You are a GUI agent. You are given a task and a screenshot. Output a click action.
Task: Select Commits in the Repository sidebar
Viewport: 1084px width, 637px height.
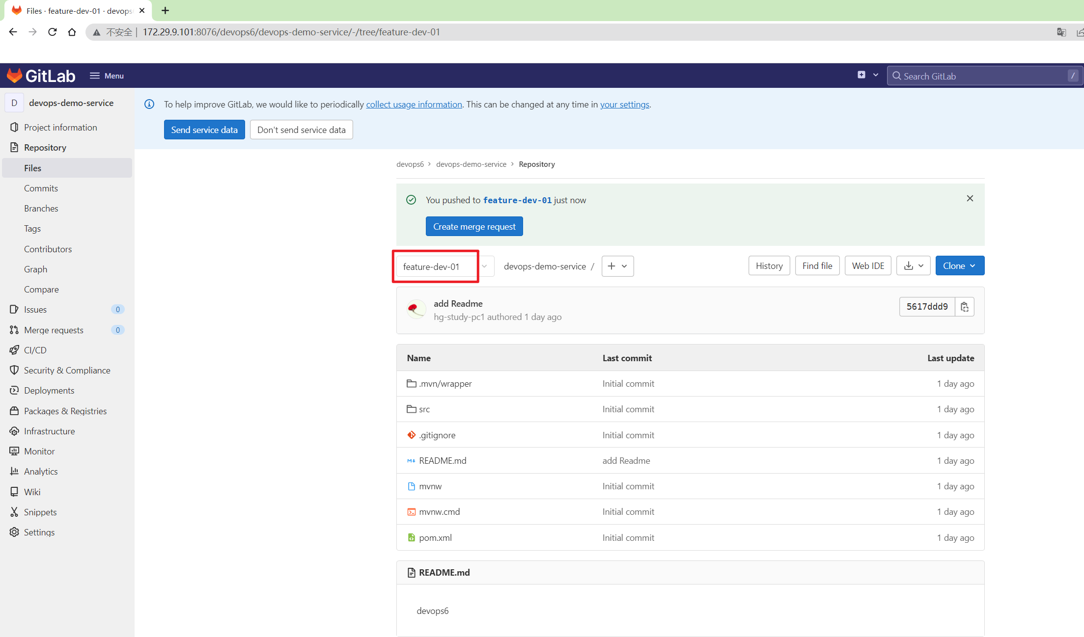pos(41,188)
